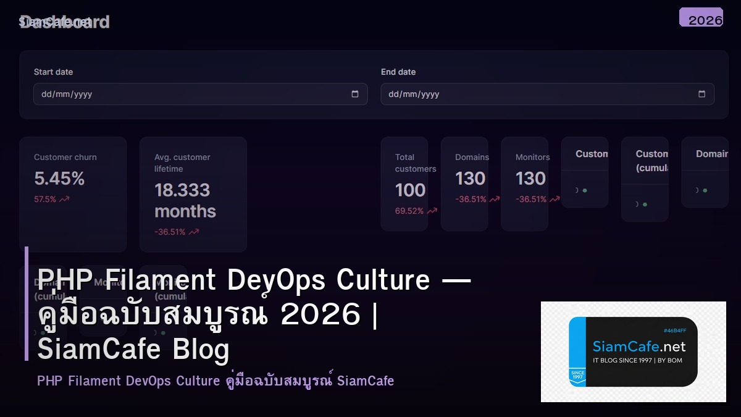Click the red trend arrow on Domains card
Screen dimensions: 741x417
point(494,199)
